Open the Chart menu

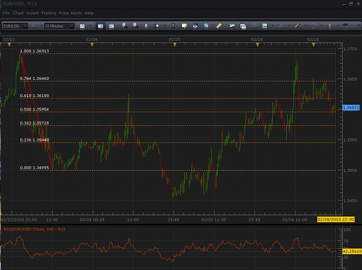(x=18, y=13)
